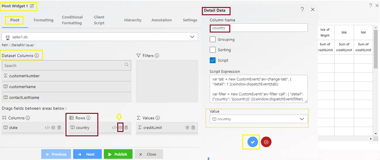380x160 pixels.
Task: Click the info icon next to Dataset Columns
Action: click(37, 56)
